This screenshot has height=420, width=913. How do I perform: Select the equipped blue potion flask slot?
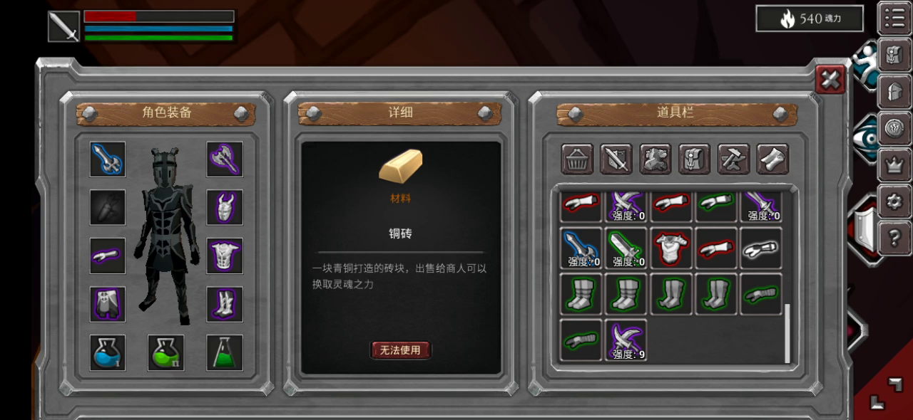click(108, 352)
